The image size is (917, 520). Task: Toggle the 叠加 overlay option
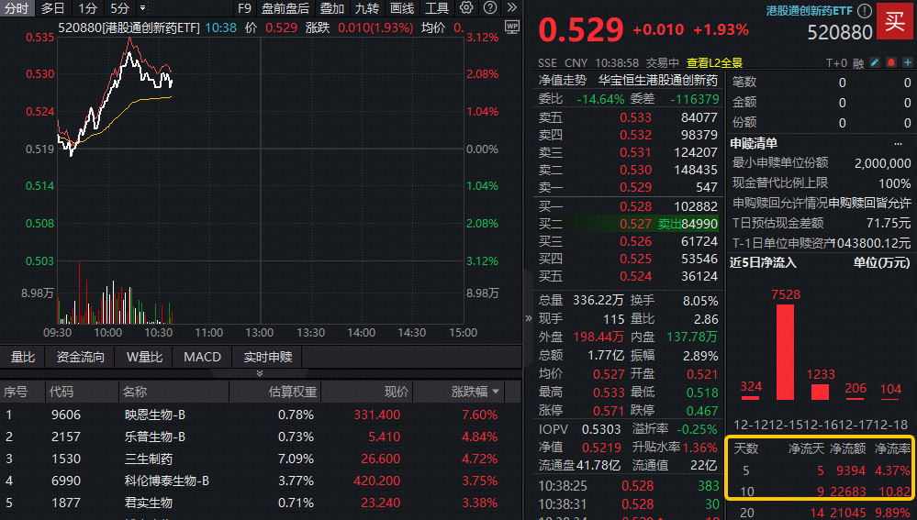[x=331, y=8]
